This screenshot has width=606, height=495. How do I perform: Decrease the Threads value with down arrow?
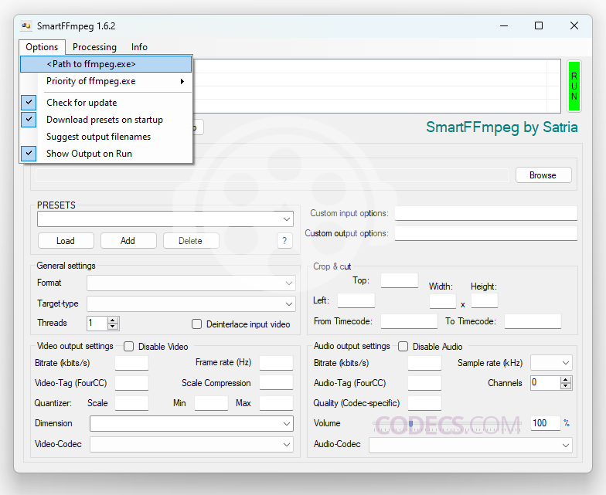(113, 327)
